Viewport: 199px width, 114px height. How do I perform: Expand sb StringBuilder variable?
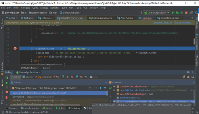click(114, 101)
